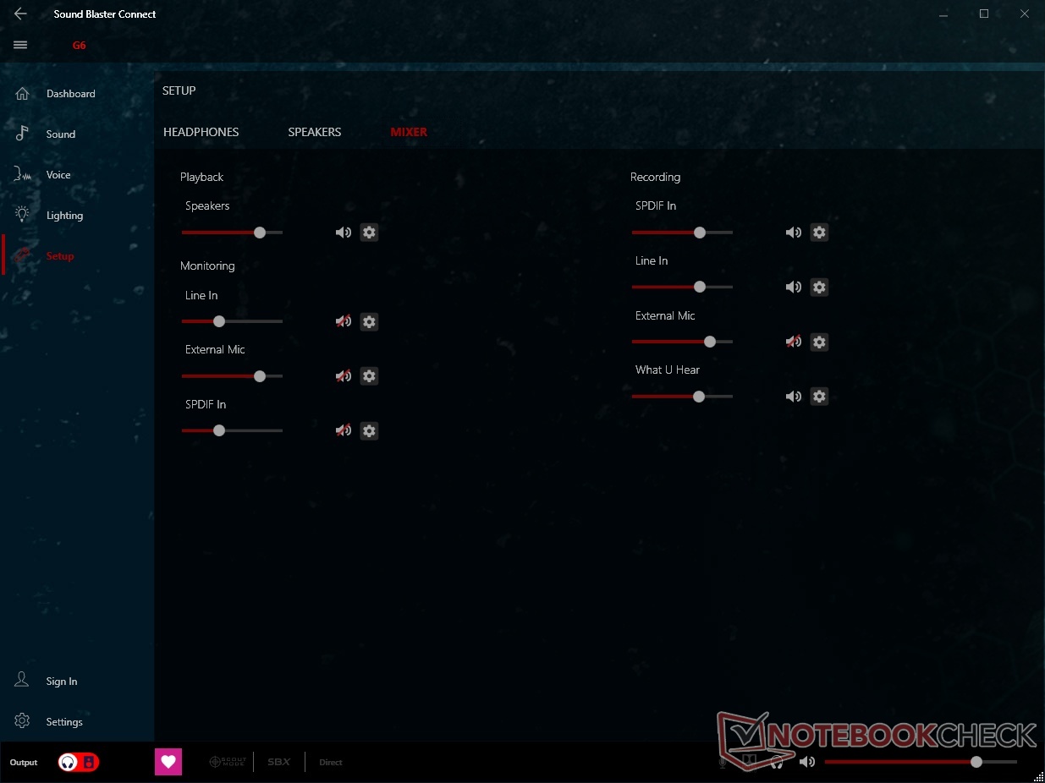Adjust master volume slider at bottom

click(x=921, y=762)
